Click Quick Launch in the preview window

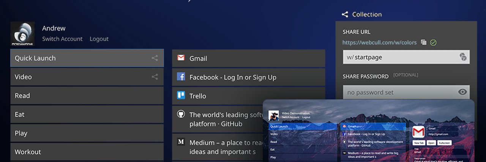click(303, 126)
